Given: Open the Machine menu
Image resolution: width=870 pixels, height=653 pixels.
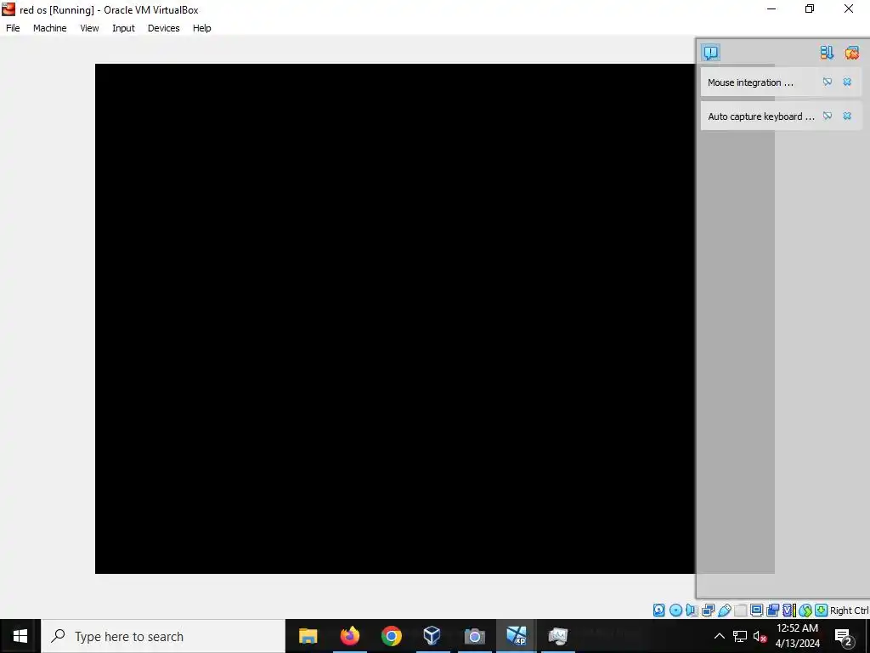Looking at the screenshot, I should click(x=50, y=28).
